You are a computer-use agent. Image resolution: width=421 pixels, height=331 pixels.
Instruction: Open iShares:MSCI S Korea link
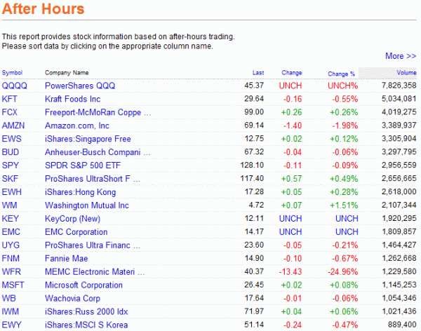[86, 325]
